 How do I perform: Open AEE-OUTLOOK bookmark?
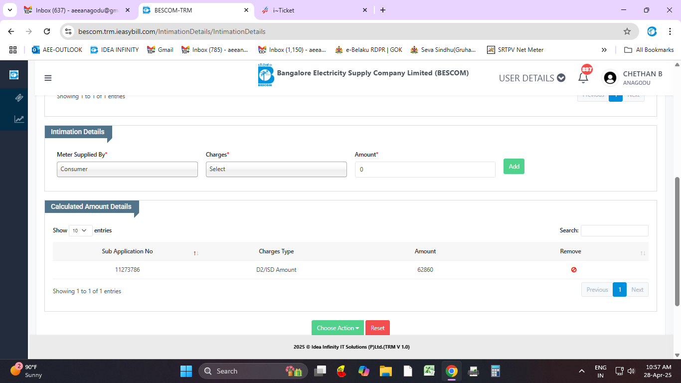click(x=57, y=50)
